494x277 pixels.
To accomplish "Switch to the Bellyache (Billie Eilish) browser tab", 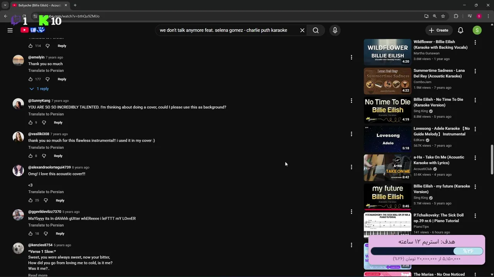I will 40,5.
